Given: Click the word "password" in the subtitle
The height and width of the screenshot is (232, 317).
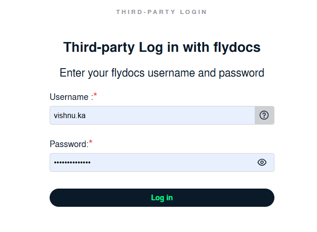Looking at the screenshot, I should pyautogui.click(x=242, y=73).
